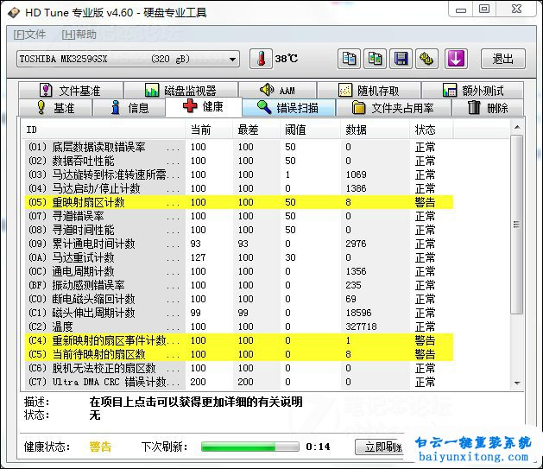The image size is (543, 469).
Task: Select the (C6) 脱机无法校正的扇区数 row
Action: (238, 368)
